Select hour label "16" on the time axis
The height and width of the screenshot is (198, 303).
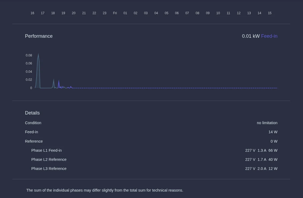click(32, 13)
